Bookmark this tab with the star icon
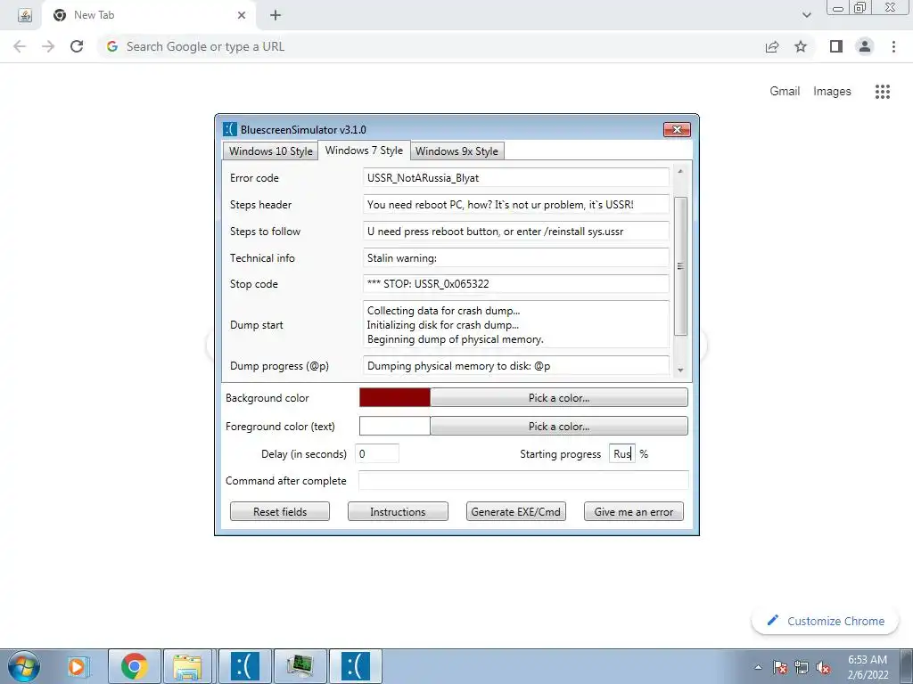Screen dimensions: 913x684 point(801,46)
